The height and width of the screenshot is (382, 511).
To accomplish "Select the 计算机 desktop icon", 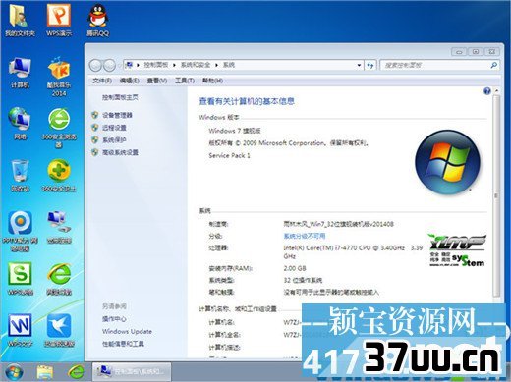I will pyautogui.click(x=20, y=73).
